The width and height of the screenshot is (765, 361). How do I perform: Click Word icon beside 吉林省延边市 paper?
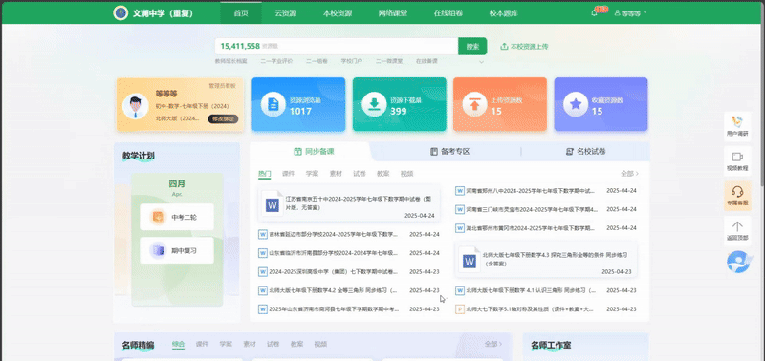[x=263, y=234]
